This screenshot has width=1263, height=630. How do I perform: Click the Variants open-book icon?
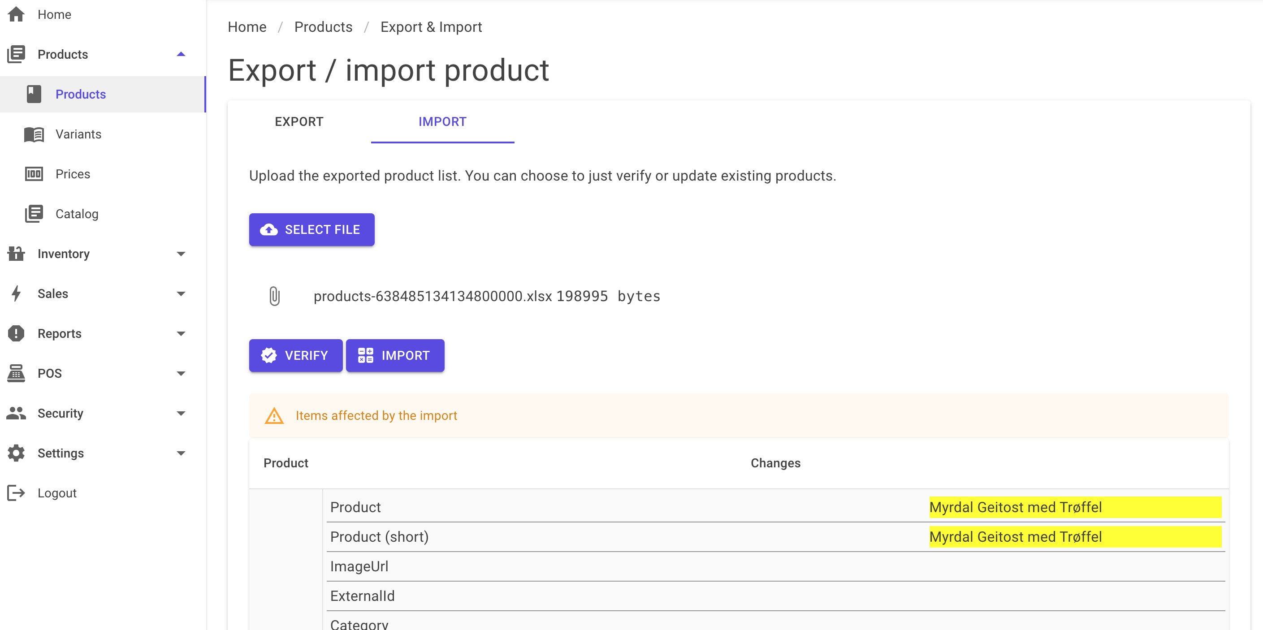(x=34, y=134)
